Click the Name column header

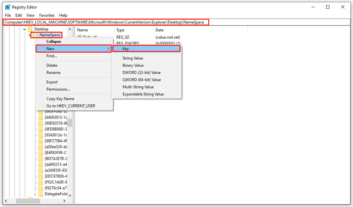(94, 30)
